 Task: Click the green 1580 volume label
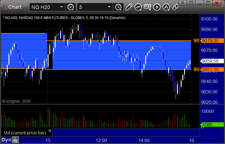212,125
